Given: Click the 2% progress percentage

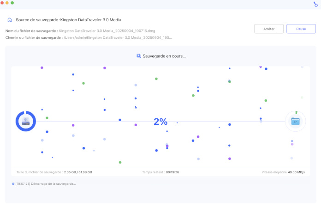Looking at the screenshot, I should 160,122.
